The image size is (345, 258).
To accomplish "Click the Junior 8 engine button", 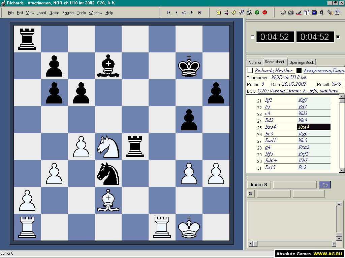I will 258,184.
